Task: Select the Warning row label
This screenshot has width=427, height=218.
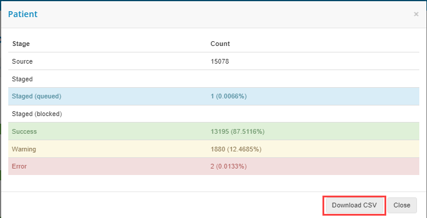Action: [24, 149]
